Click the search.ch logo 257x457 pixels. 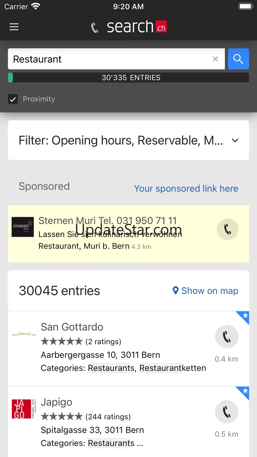pyautogui.click(x=129, y=27)
